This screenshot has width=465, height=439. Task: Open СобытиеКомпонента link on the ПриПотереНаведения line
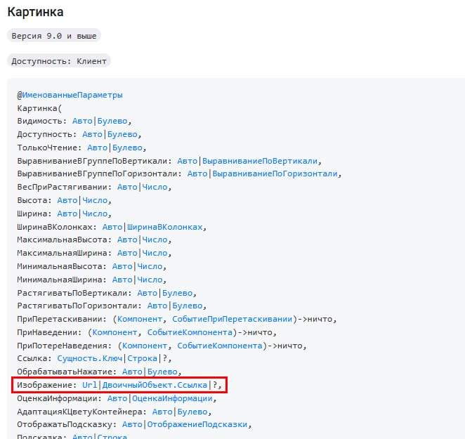click(220, 346)
